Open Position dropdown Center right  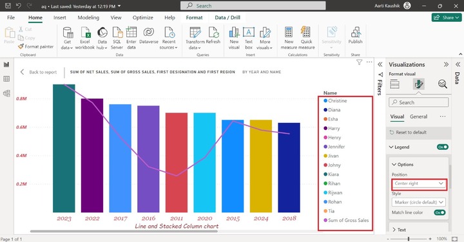[x=419, y=183]
